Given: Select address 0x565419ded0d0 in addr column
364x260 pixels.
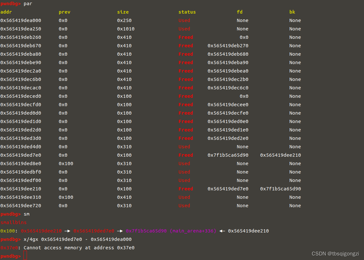Looking at the screenshot, I should pos(21,113).
